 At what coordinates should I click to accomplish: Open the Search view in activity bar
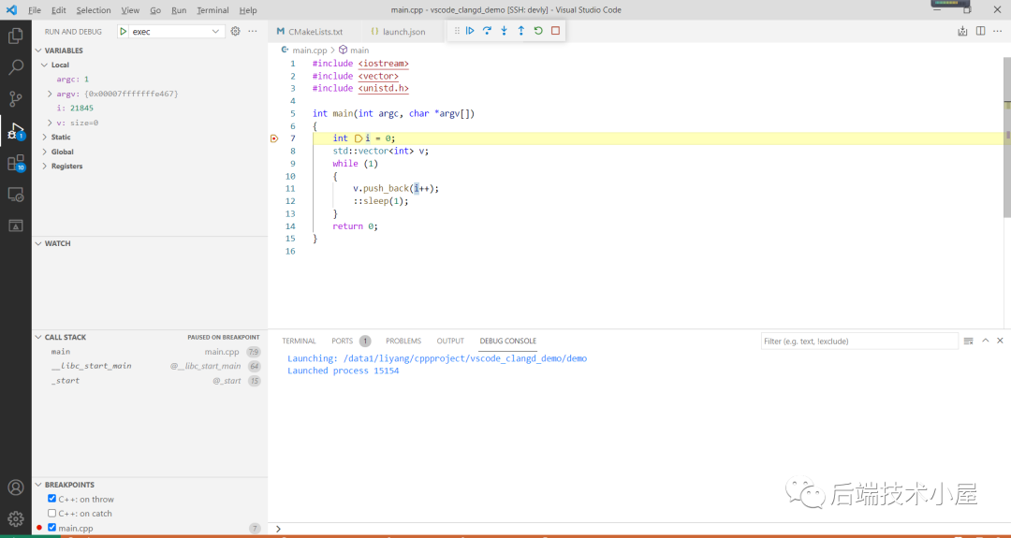point(16,67)
